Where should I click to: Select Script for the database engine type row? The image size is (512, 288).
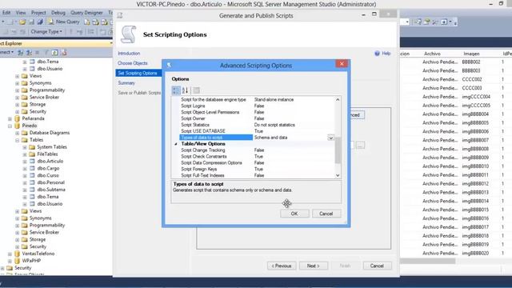point(257,99)
